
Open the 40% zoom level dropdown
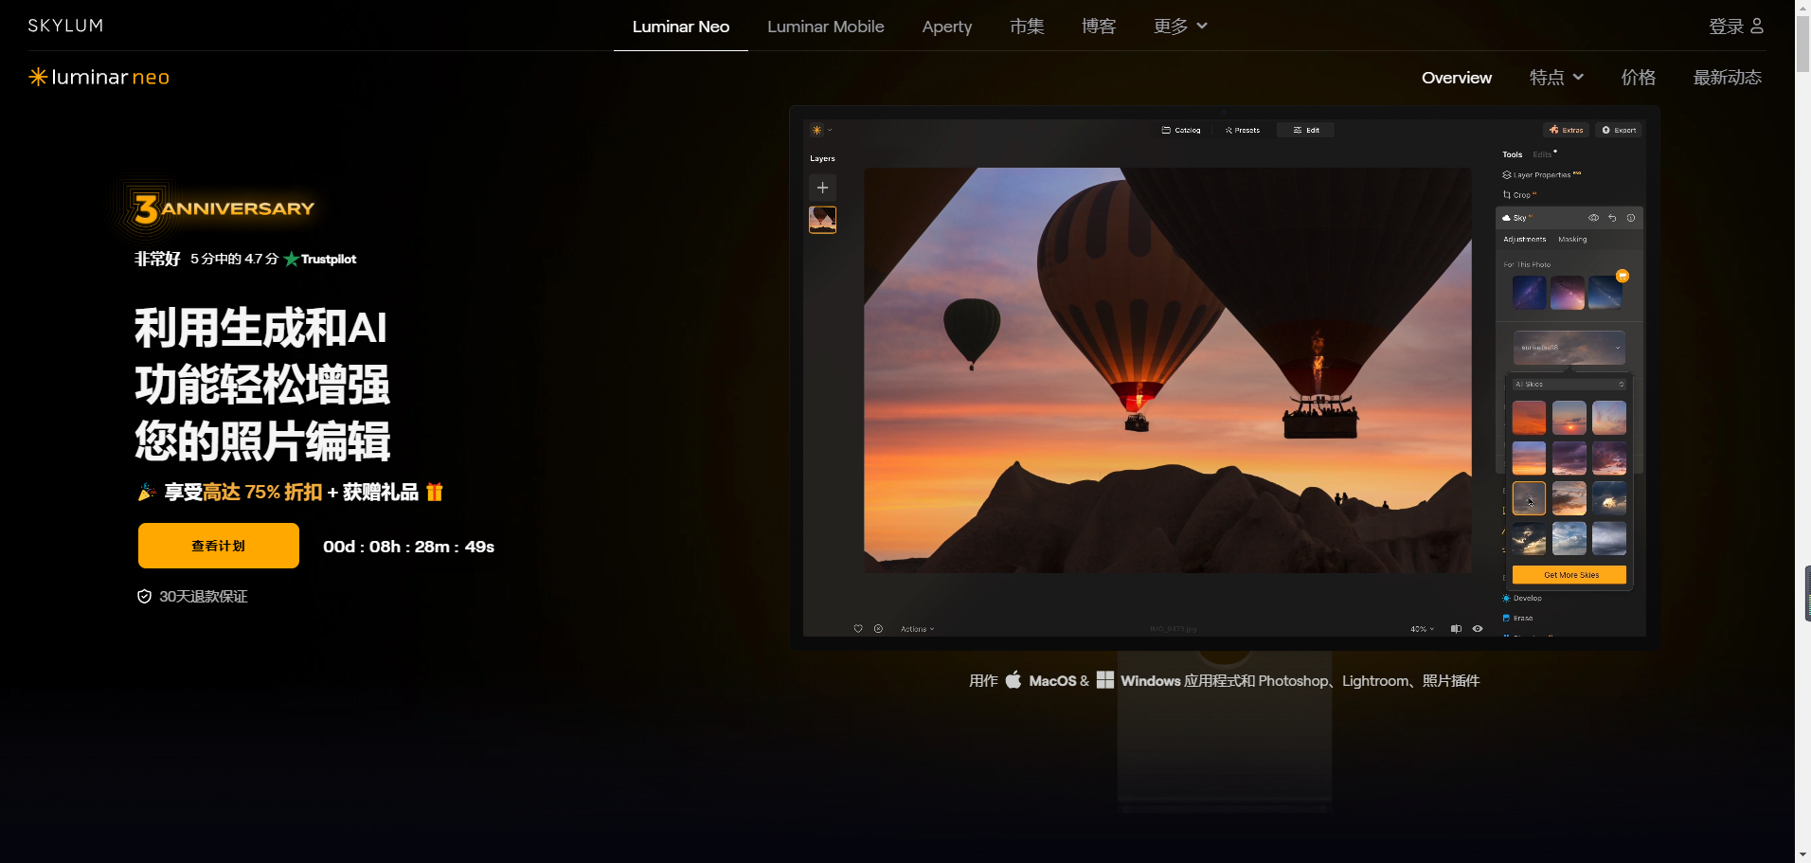1422,629
